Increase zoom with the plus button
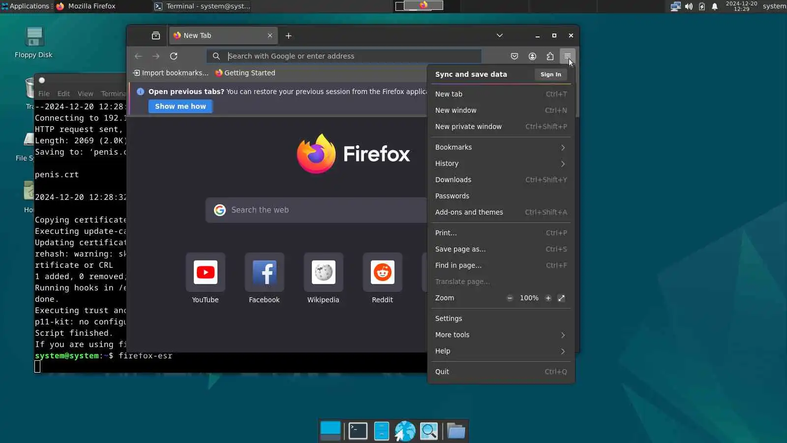This screenshot has width=787, height=443. (548, 298)
